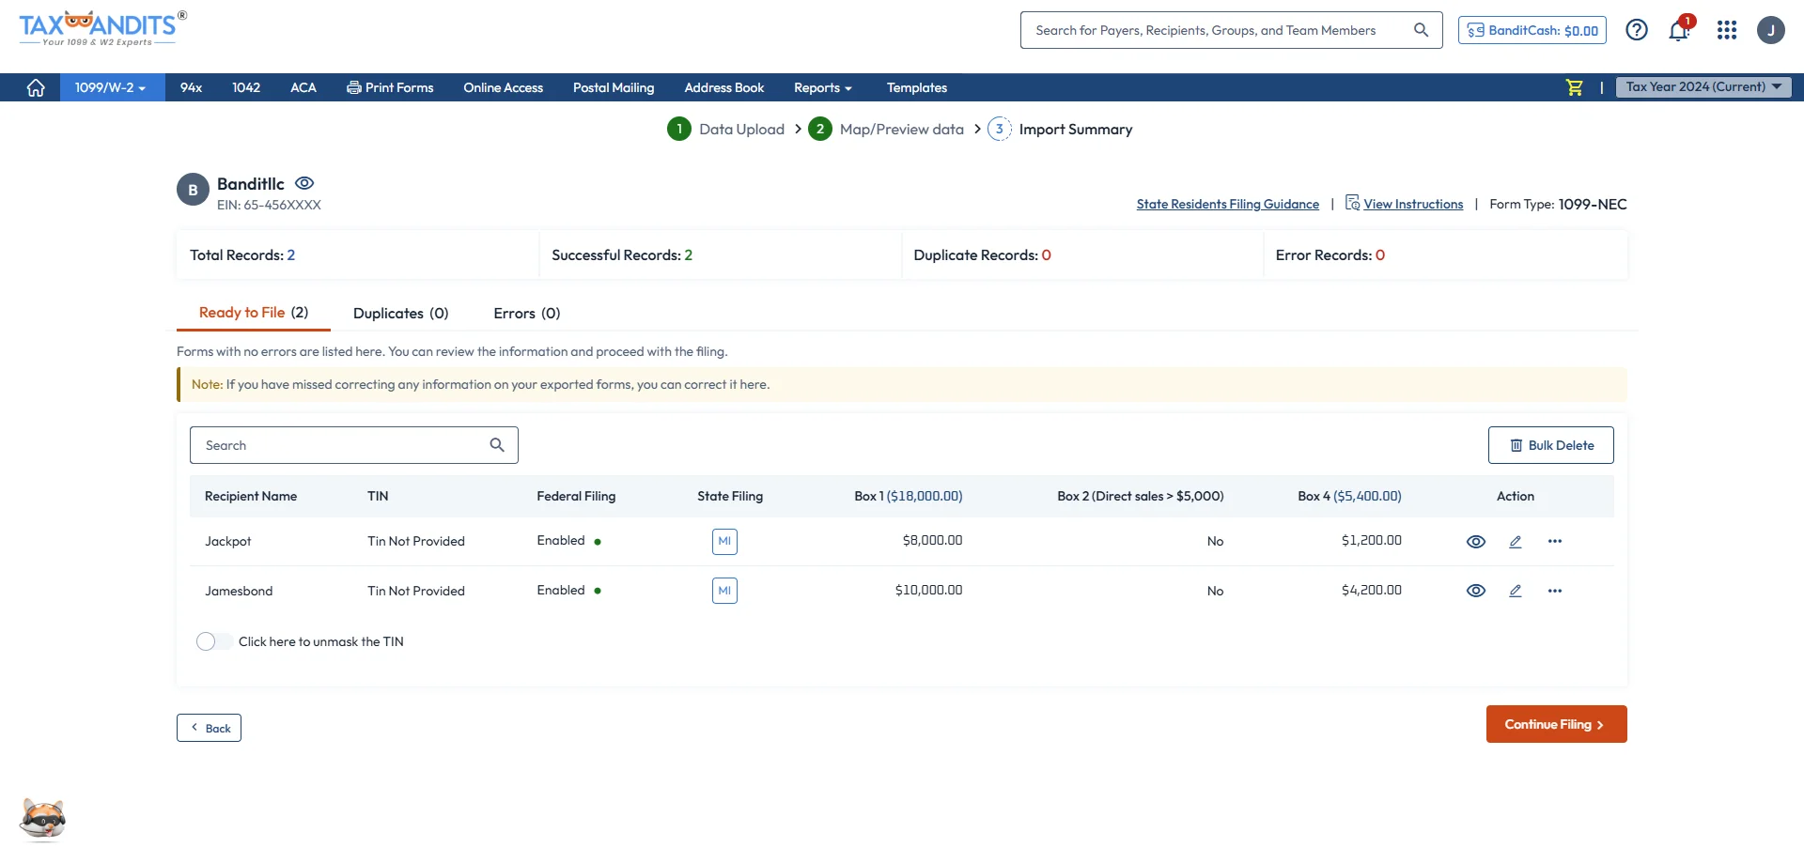This screenshot has width=1804, height=863.
Task: Open the Tax Year 2024 selector
Action: pyautogui.click(x=1703, y=86)
